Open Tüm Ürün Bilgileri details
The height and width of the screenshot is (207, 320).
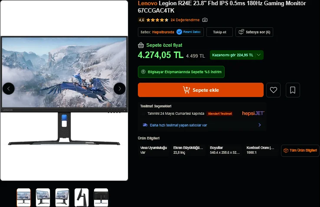point(300,151)
